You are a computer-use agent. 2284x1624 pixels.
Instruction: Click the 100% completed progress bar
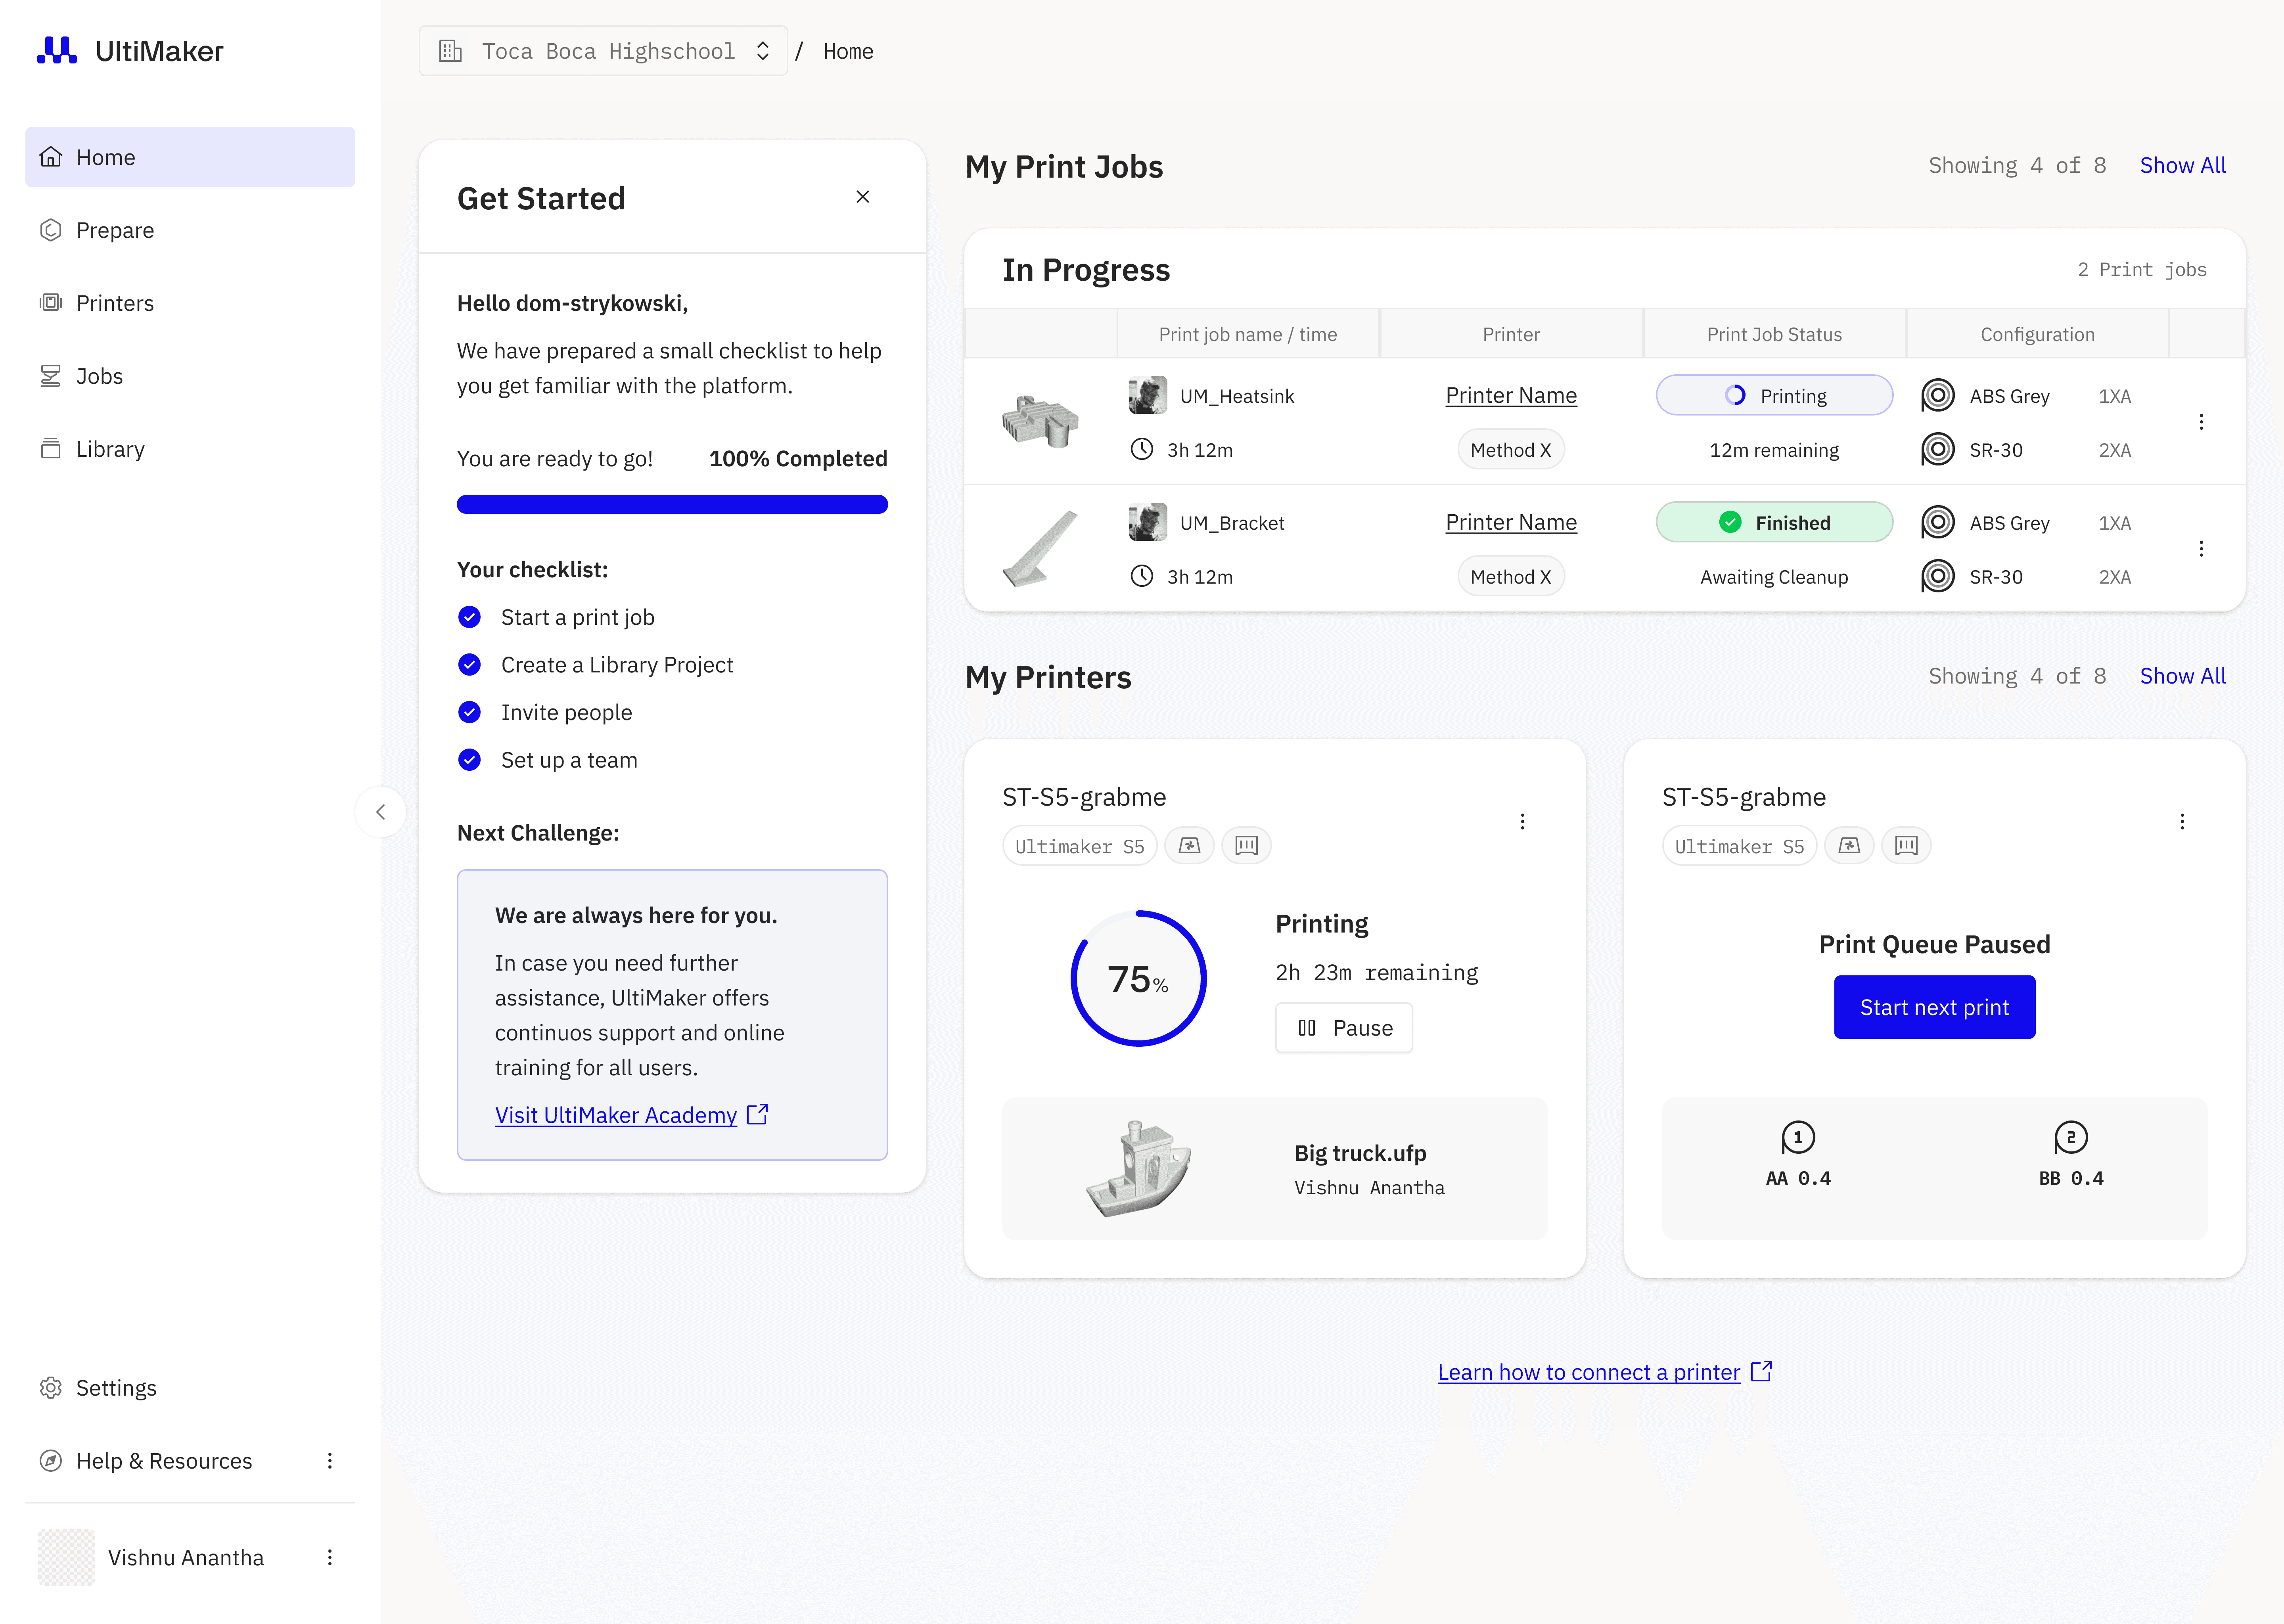(672, 504)
